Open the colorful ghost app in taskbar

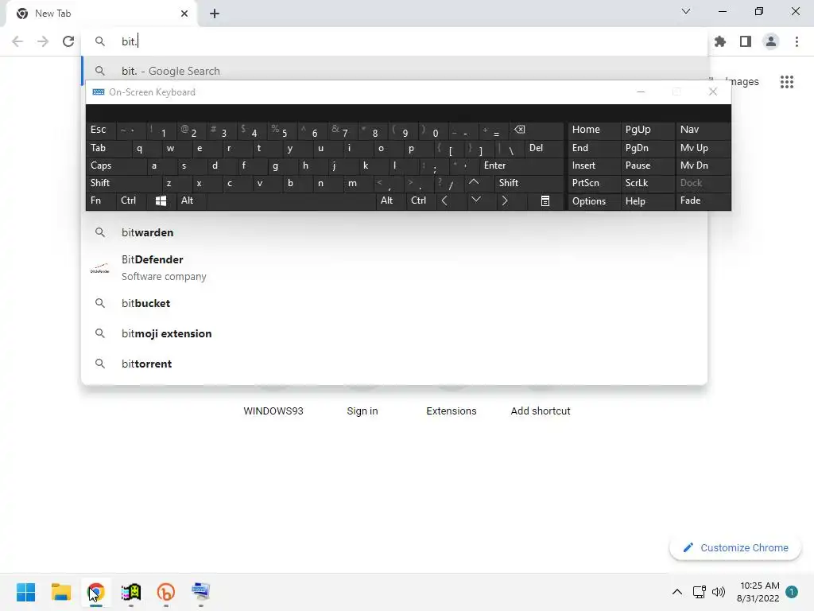[x=131, y=592]
